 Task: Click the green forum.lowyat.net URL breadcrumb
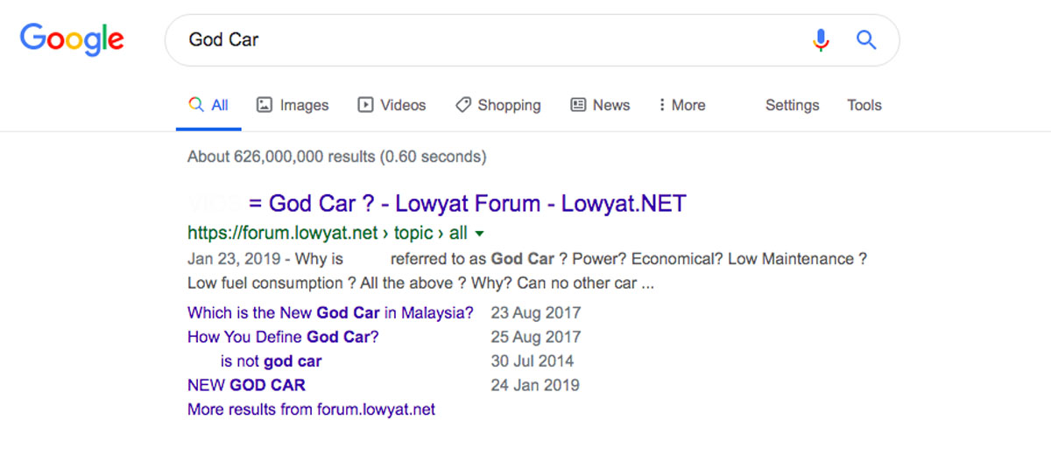[x=327, y=234]
